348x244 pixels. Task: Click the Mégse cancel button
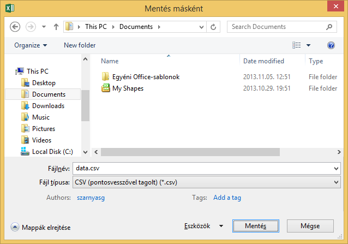click(x=310, y=225)
